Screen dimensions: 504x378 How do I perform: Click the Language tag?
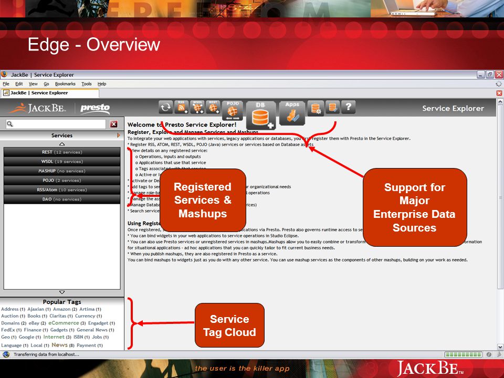pos(11,345)
